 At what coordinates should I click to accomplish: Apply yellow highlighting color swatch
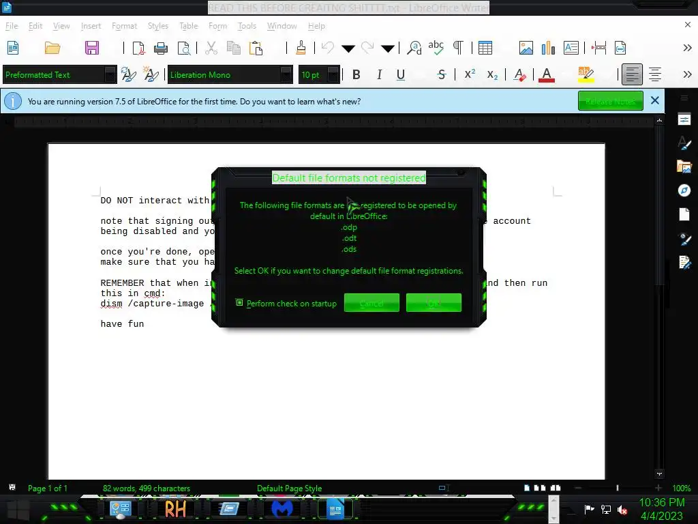586,74
